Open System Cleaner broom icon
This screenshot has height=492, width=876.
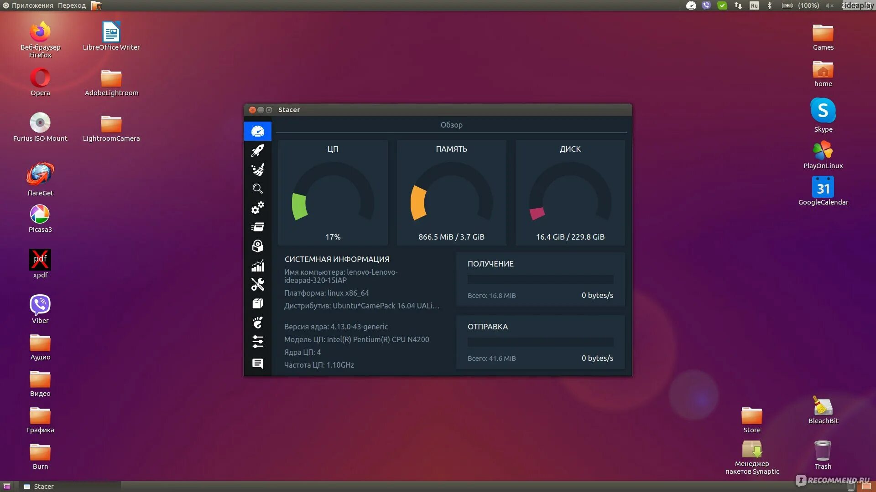[258, 169]
